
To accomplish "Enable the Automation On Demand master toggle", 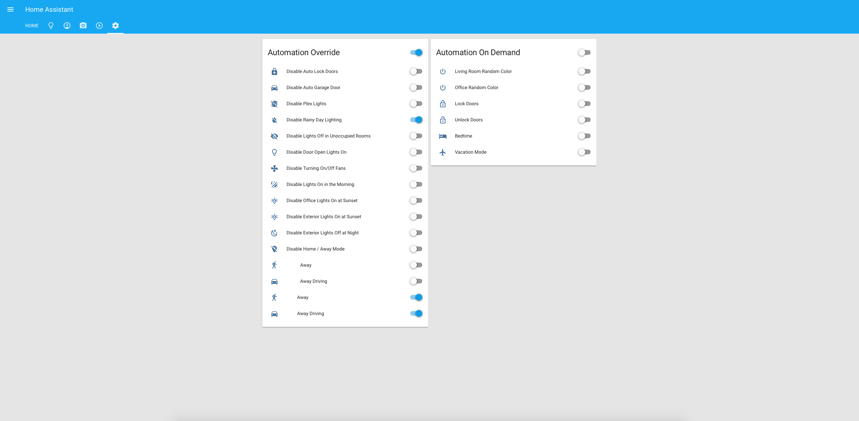I will (x=585, y=52).
